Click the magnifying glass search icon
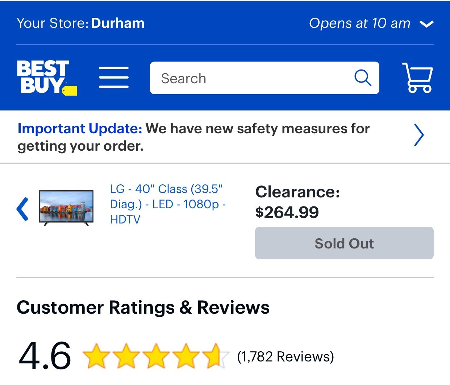The height and width of the screenshot is (385, 450). point(363,78)
